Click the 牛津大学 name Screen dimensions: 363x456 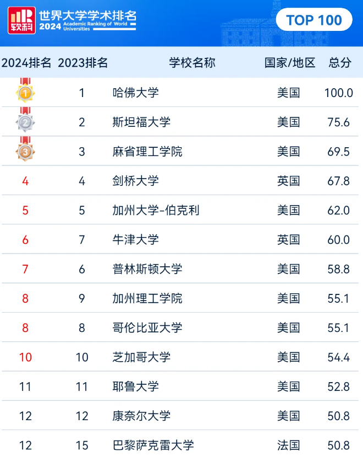[136, 239]
